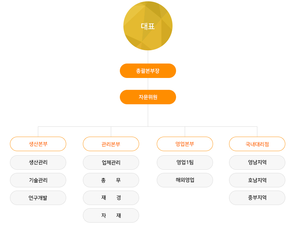Select the 해외영업 team box
The width and height of the screenshot is (302, 231).
tap(185, 180)
